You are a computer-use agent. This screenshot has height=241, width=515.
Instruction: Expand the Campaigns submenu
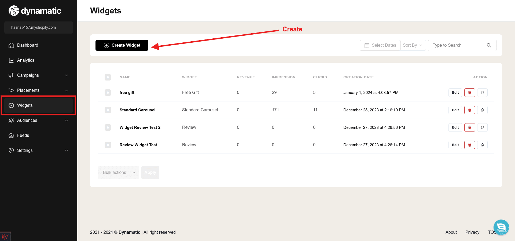point(67,75)
